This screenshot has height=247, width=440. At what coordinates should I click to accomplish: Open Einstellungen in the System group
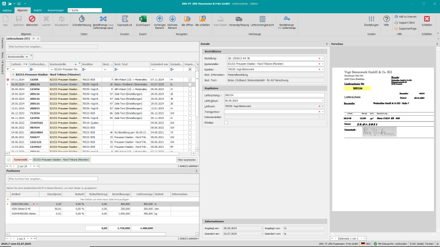(x=371, y=19)
